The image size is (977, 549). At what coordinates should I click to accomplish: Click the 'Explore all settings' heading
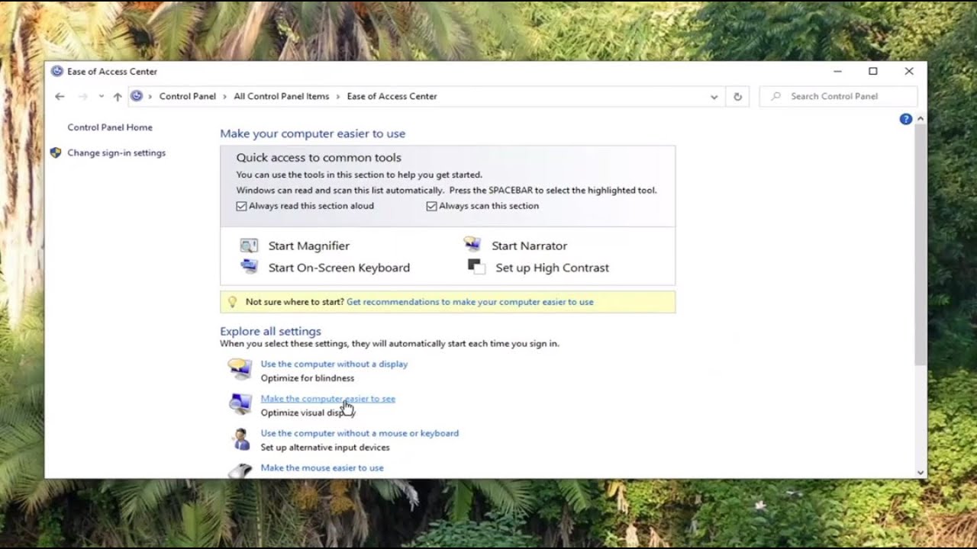tap(270, 331)
